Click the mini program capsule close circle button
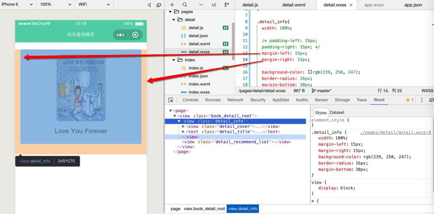Viewport: 434px width, 214px height. (135, 35)
